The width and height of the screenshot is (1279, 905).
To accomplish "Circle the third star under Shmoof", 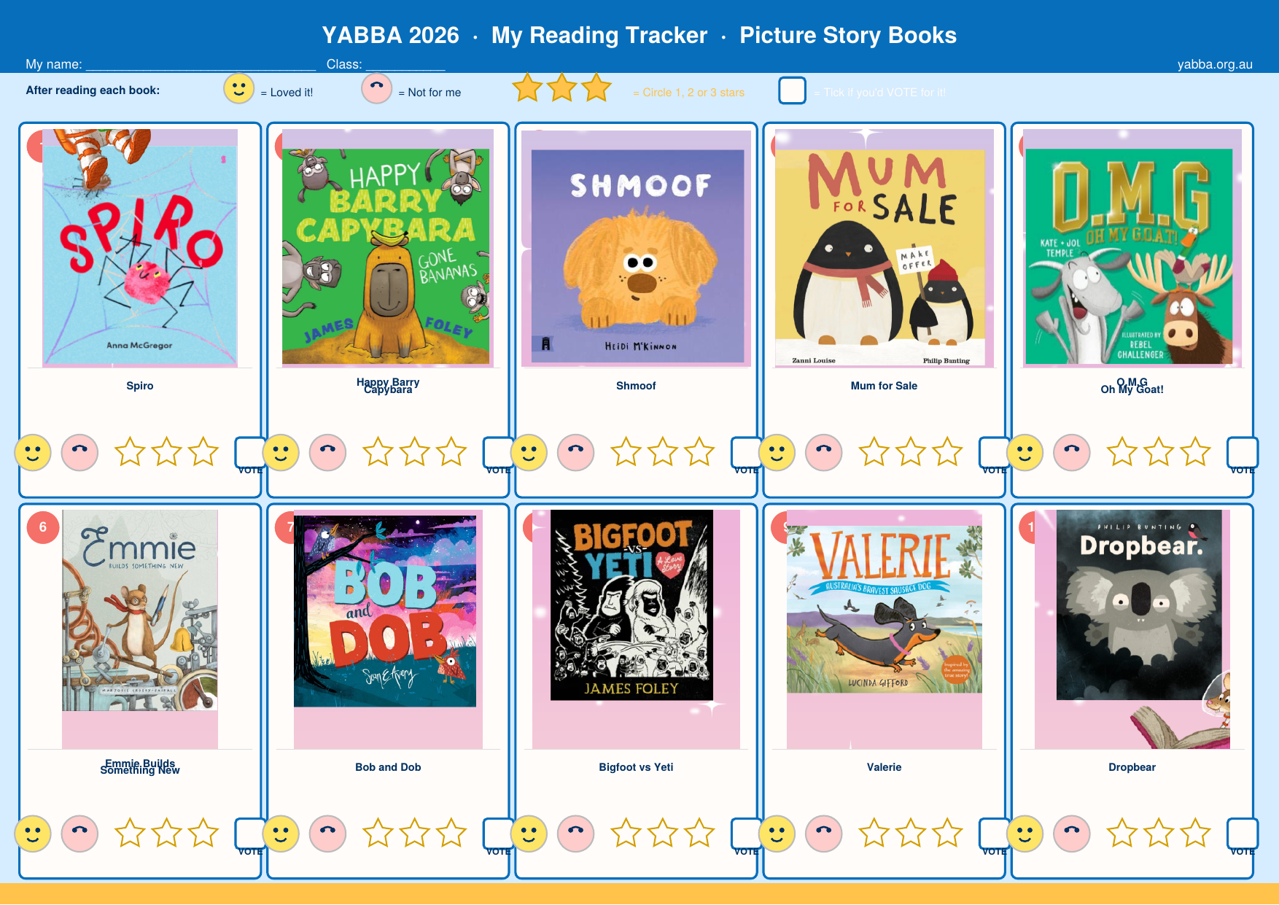I will pyautogui.click(x=699, y=451).
